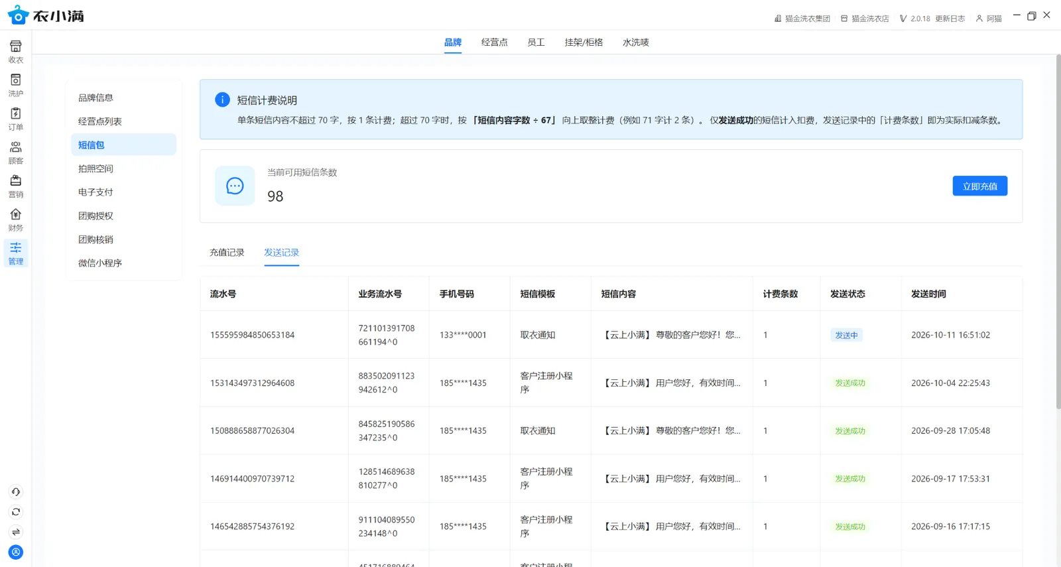Viewport: 1061px width, 567px height.
Task: Go to 订单 orders in sidebar
Action: (15, 119)
